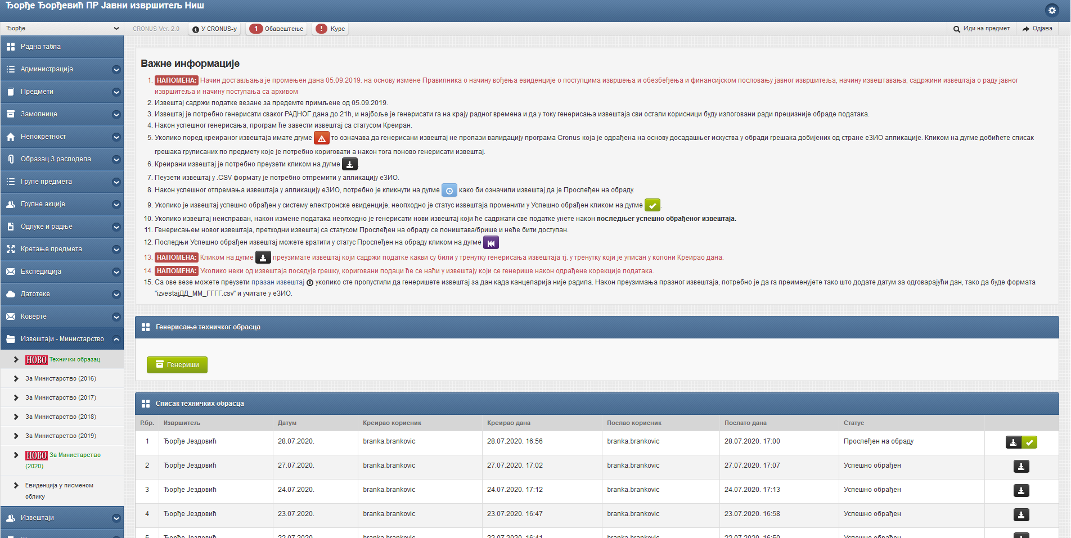Click the У CRONUS-у info button
This screenshot has width=1071, height=538.
point(214,29)
